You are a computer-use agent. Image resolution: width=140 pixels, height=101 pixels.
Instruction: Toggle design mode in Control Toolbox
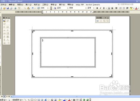click(x=4, y=21)
